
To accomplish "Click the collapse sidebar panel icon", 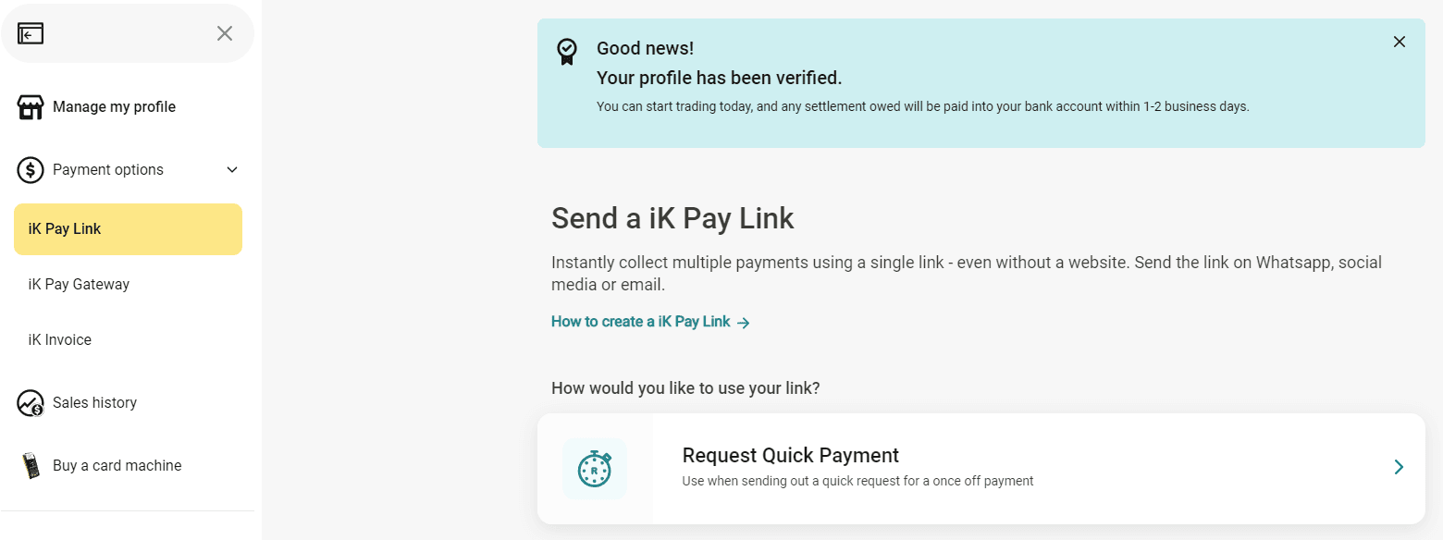I will click(31, 34).
